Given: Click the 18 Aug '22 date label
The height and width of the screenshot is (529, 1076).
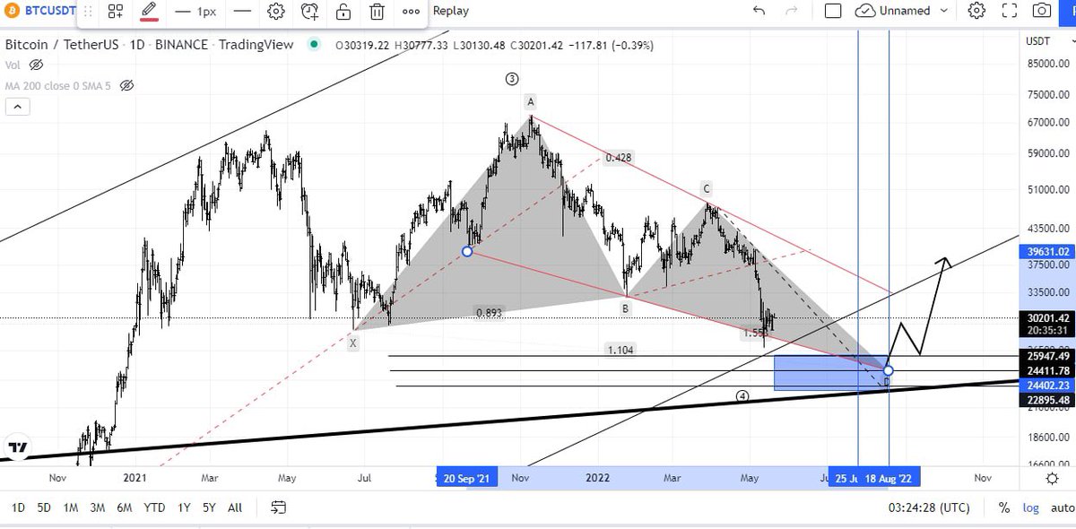Looking at the screenshot, I should (889, 479).
